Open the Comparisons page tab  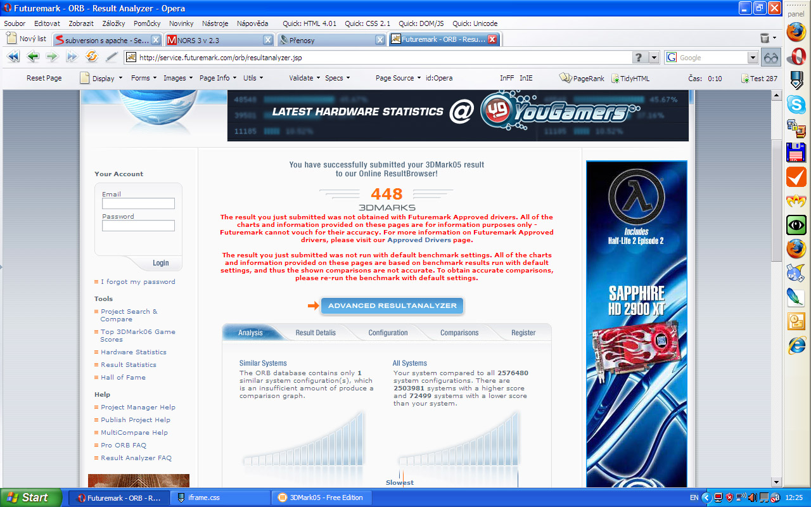coord(459,333)
